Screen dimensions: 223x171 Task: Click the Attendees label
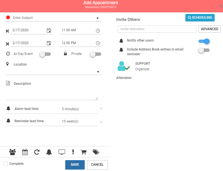[x=124, y=78]
